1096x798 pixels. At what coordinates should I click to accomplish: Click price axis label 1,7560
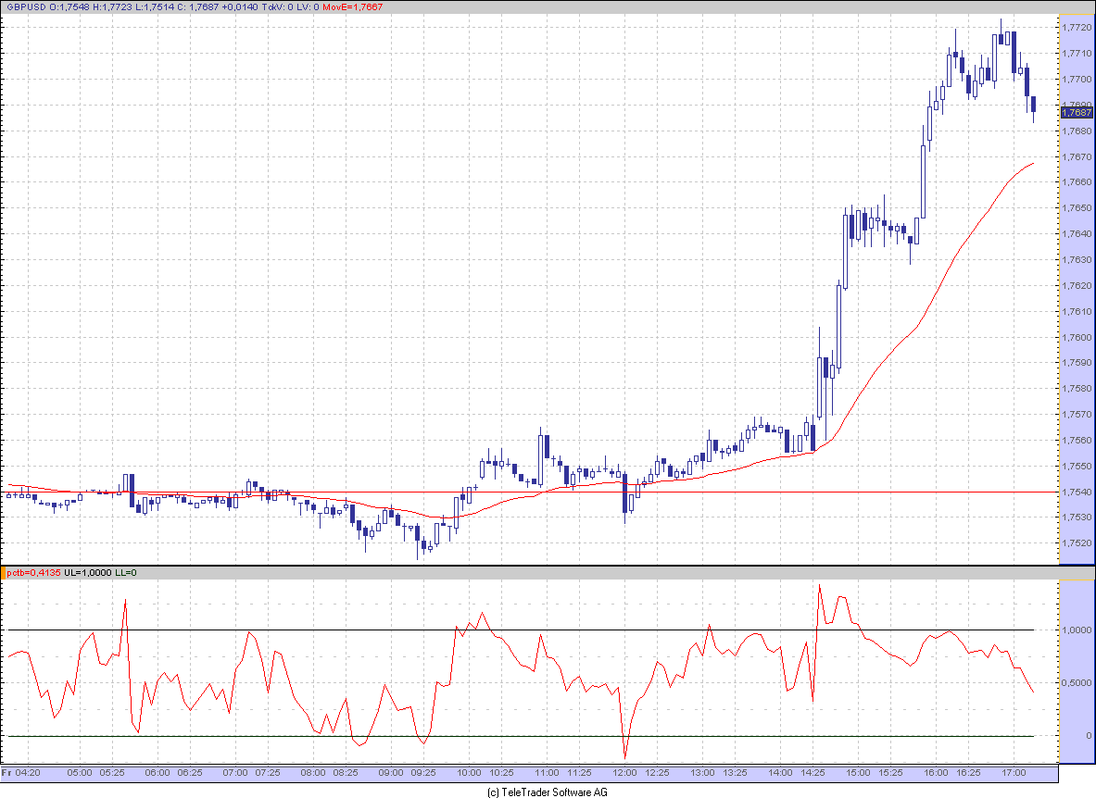1077,440
